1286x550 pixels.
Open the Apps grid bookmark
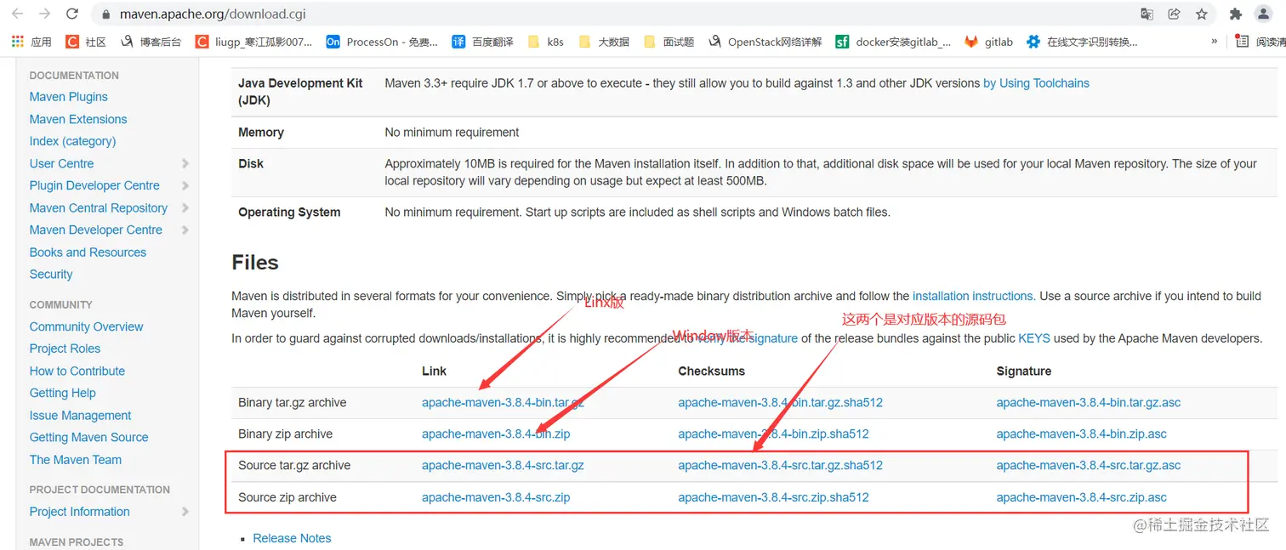click(31, 42)
